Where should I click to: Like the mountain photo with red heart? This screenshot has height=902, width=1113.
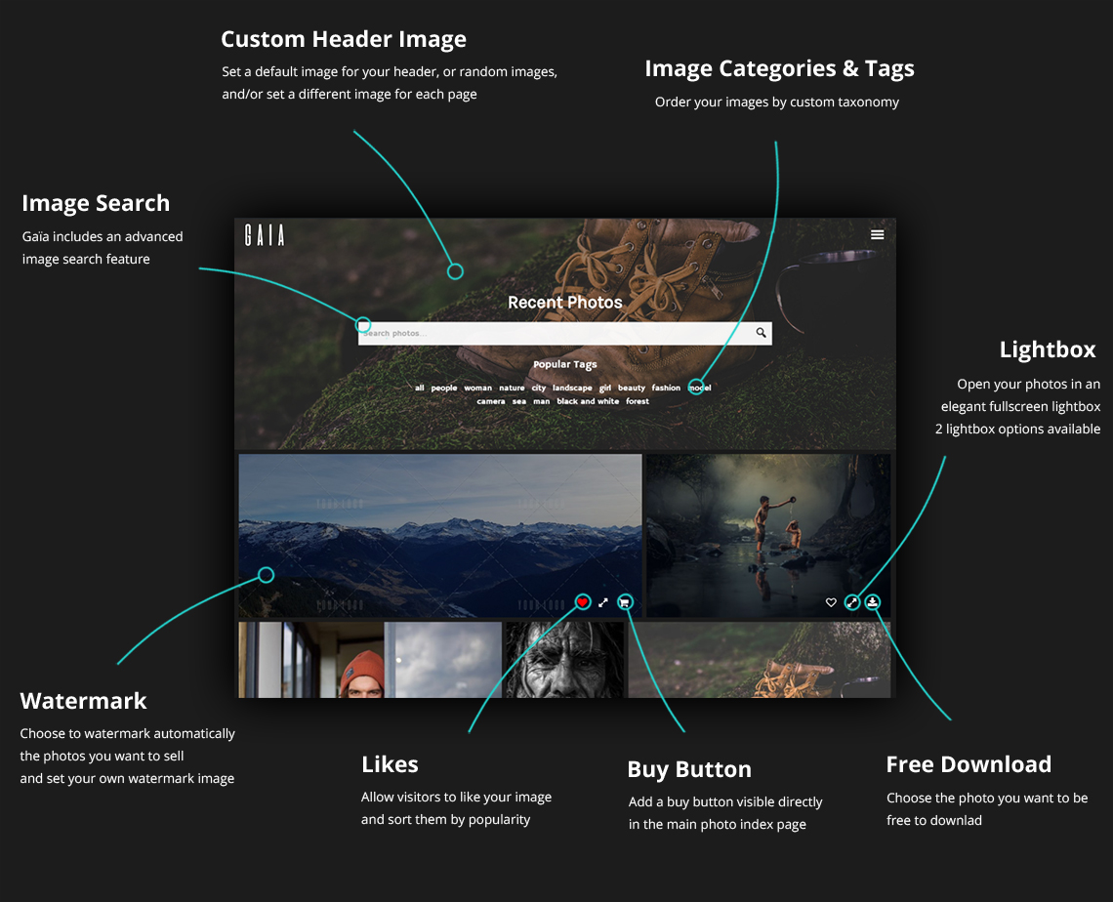click(583, 602)
